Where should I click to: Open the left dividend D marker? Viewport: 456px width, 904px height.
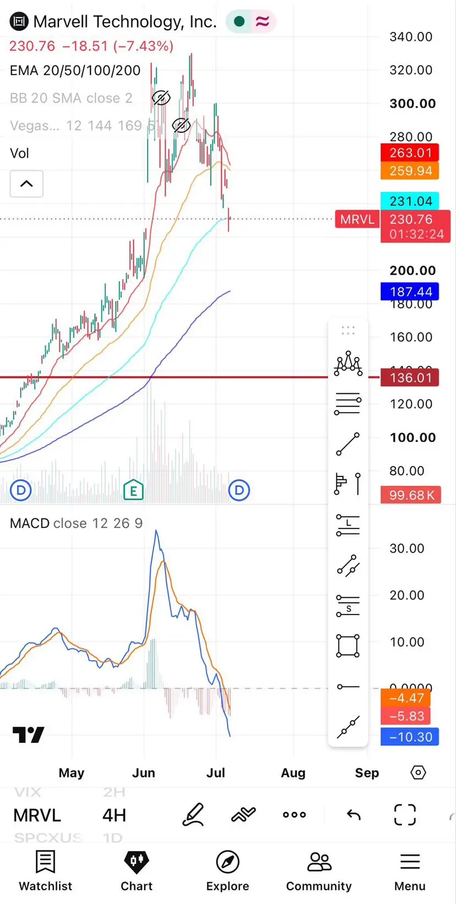tap(21, 490)
